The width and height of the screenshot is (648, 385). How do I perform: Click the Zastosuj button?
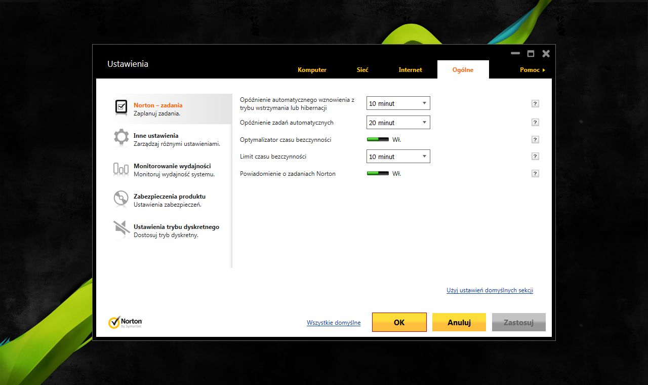click(519, 322)
